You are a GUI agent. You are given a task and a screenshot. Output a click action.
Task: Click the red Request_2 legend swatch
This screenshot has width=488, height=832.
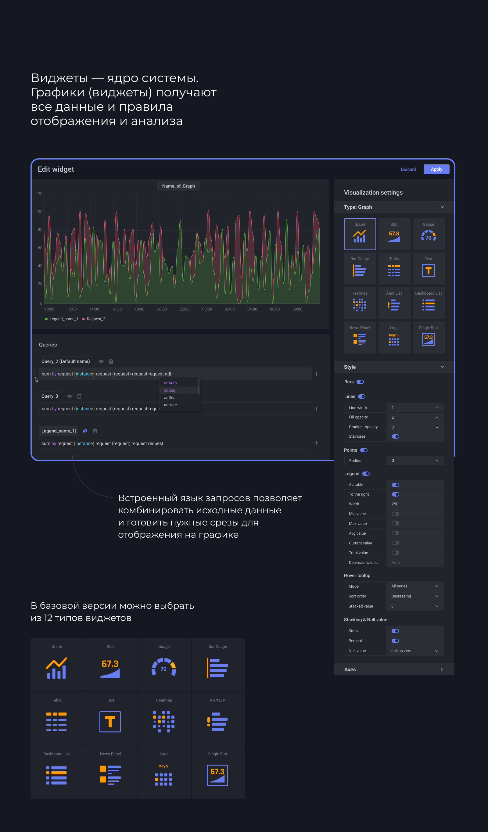pyautogui.click(x=84, y=319)
